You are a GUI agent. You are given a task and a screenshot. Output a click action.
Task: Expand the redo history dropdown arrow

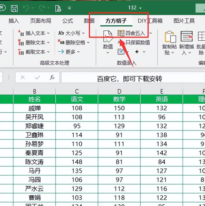pos(49,8)
